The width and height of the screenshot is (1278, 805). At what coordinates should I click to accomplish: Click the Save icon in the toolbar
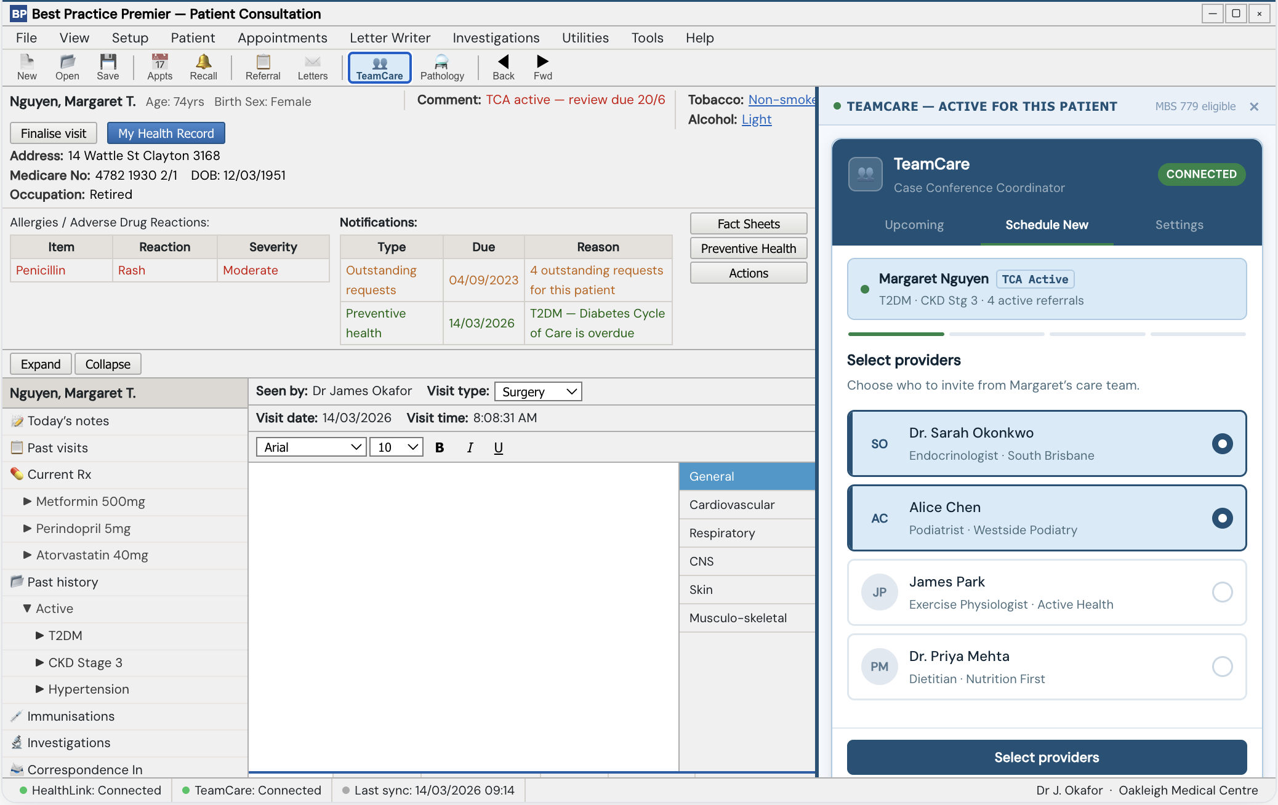tap(108, 66)
